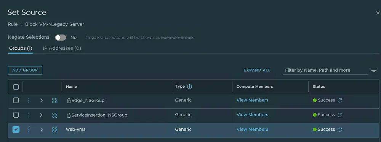Viewport: 381px width, 142px height.
Task: Click the group icon in web-vms row
Action: point(55,129)
